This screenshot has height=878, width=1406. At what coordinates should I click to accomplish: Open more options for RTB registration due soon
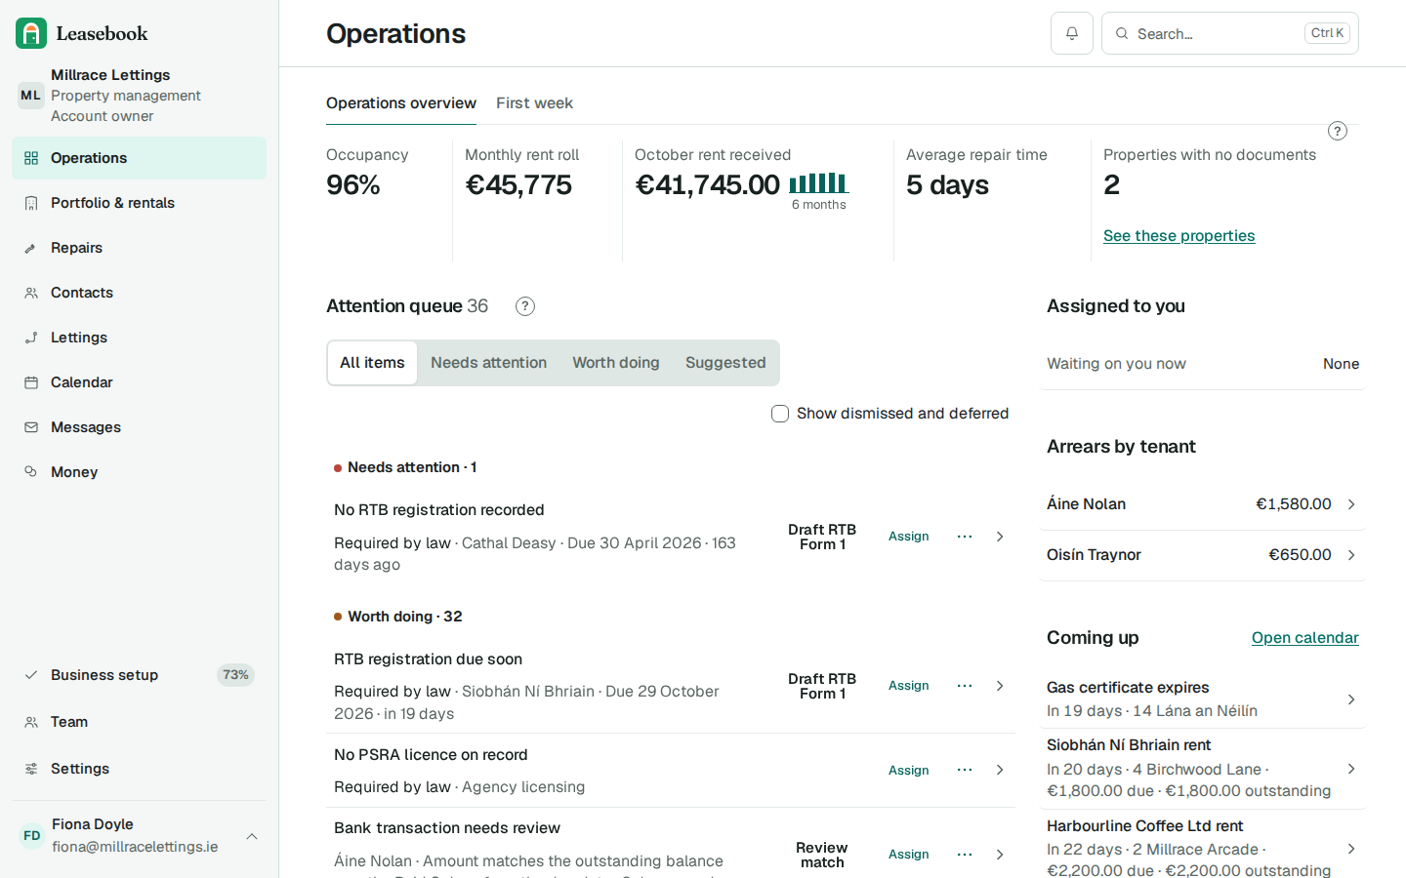[965, 686]
